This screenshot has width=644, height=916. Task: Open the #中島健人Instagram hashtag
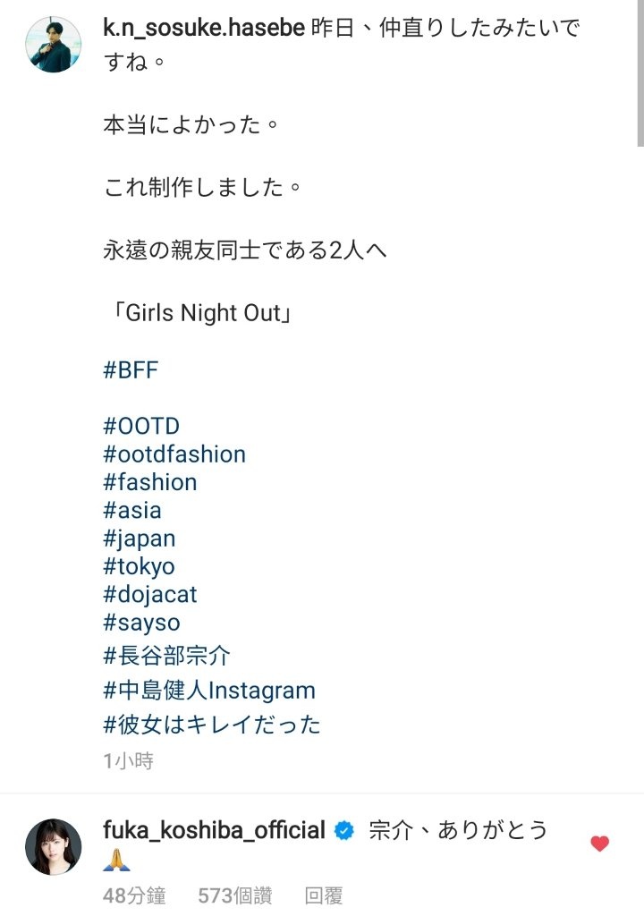[x=209, y=691]
